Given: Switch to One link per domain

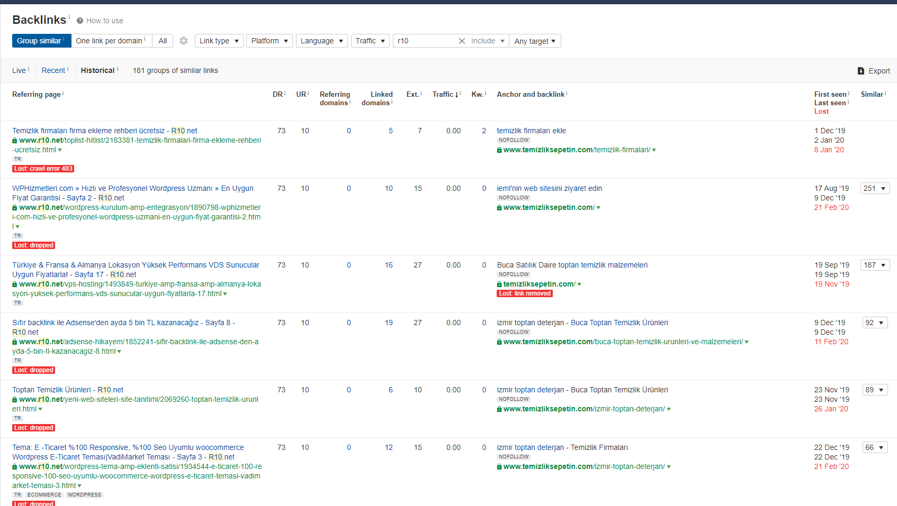Looking at the screenshot, I should coord(111,41).
